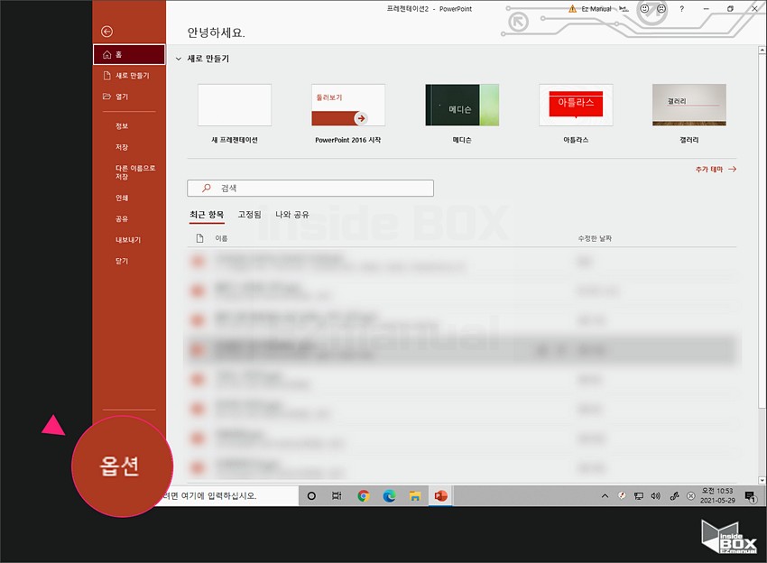Send a frown feedback icon
Viewport: 767px width, 563px height.
[661, 8]
